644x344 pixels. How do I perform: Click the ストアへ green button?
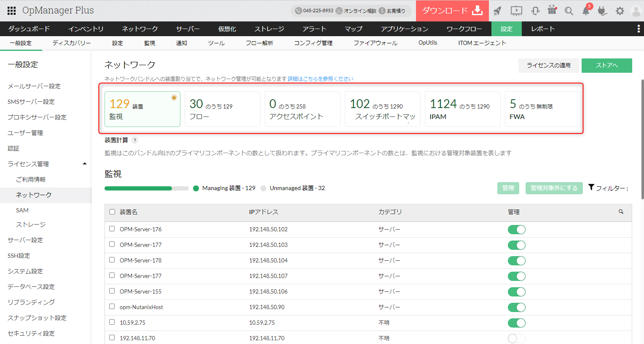[606, 66]
